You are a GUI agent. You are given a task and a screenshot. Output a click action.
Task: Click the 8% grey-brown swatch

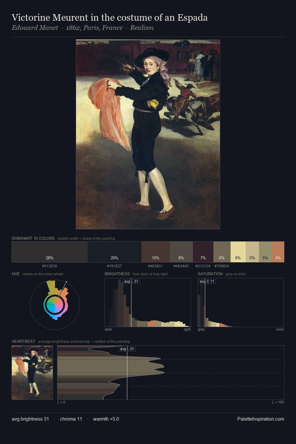pyautogui.click(x=181, y=252)
